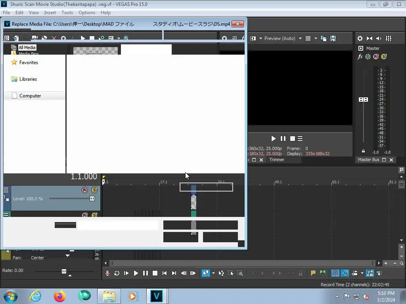Toggle the preview overlays grid icon
The height and width of the screenshot is (304, 406).
click(308, 38)
